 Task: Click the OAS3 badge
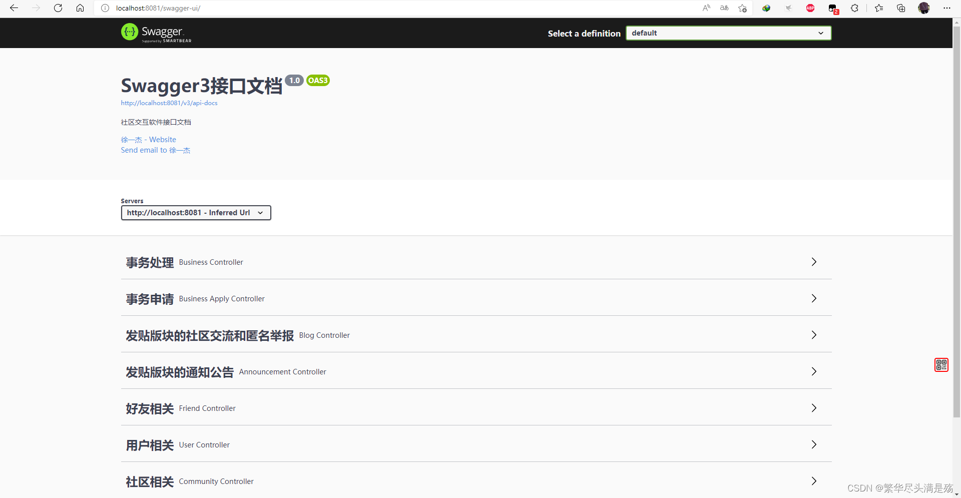pos(318,80)
